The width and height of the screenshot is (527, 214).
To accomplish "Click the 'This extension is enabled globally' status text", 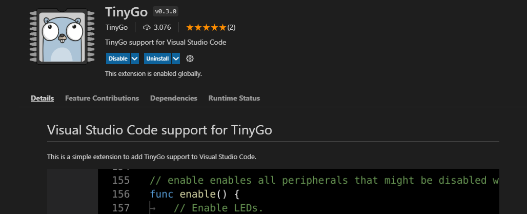I will tap(153, 73).
